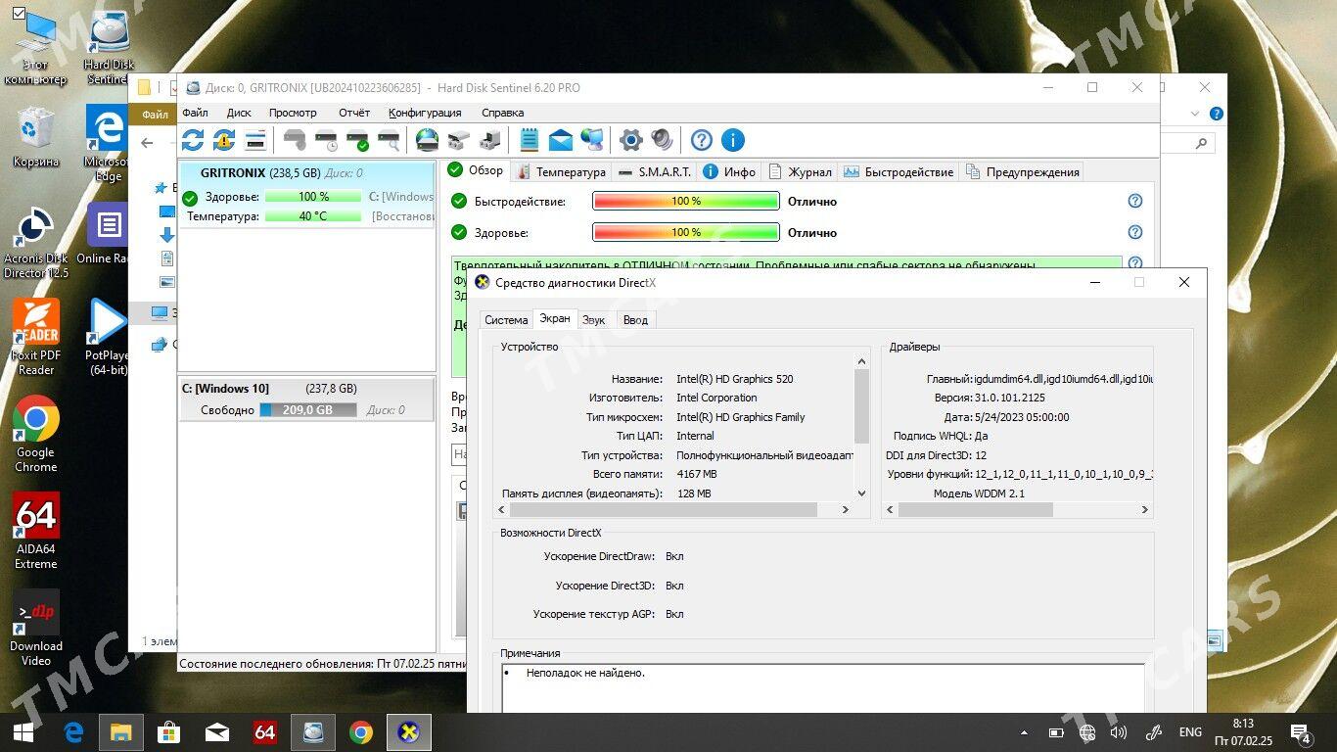Click Быстродействие 100% progress bar
This screenshot has height=752, width=1337.
[x=686, y=201]
